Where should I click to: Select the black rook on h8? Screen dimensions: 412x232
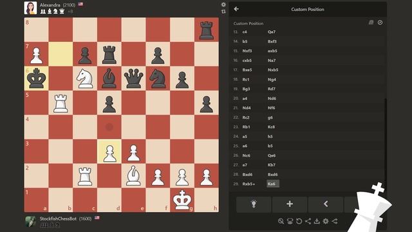[x=207, y=30]
